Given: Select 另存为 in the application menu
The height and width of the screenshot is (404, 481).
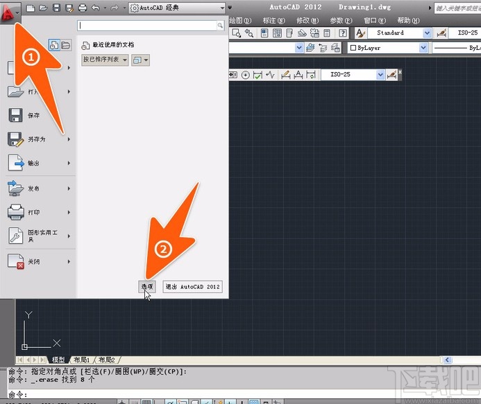Looking at the screenshot, I should (x=37, y=139).
